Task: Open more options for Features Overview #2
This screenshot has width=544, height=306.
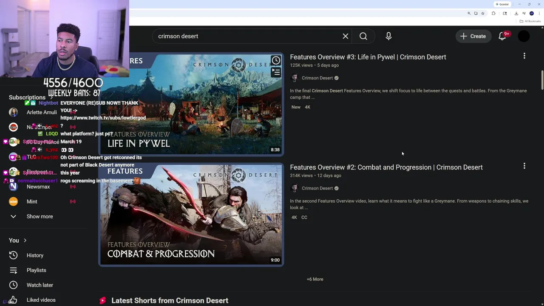Action: (x=524, y=166)
